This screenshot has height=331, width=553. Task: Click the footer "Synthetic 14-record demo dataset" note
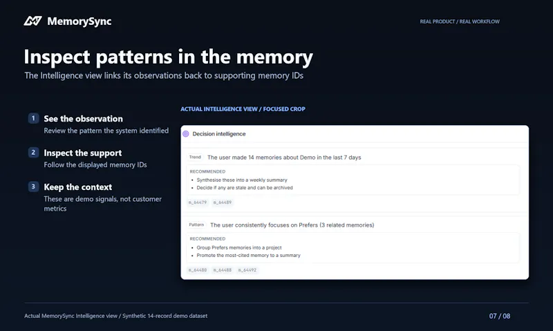pyautogui.click(x=165, y=316)
